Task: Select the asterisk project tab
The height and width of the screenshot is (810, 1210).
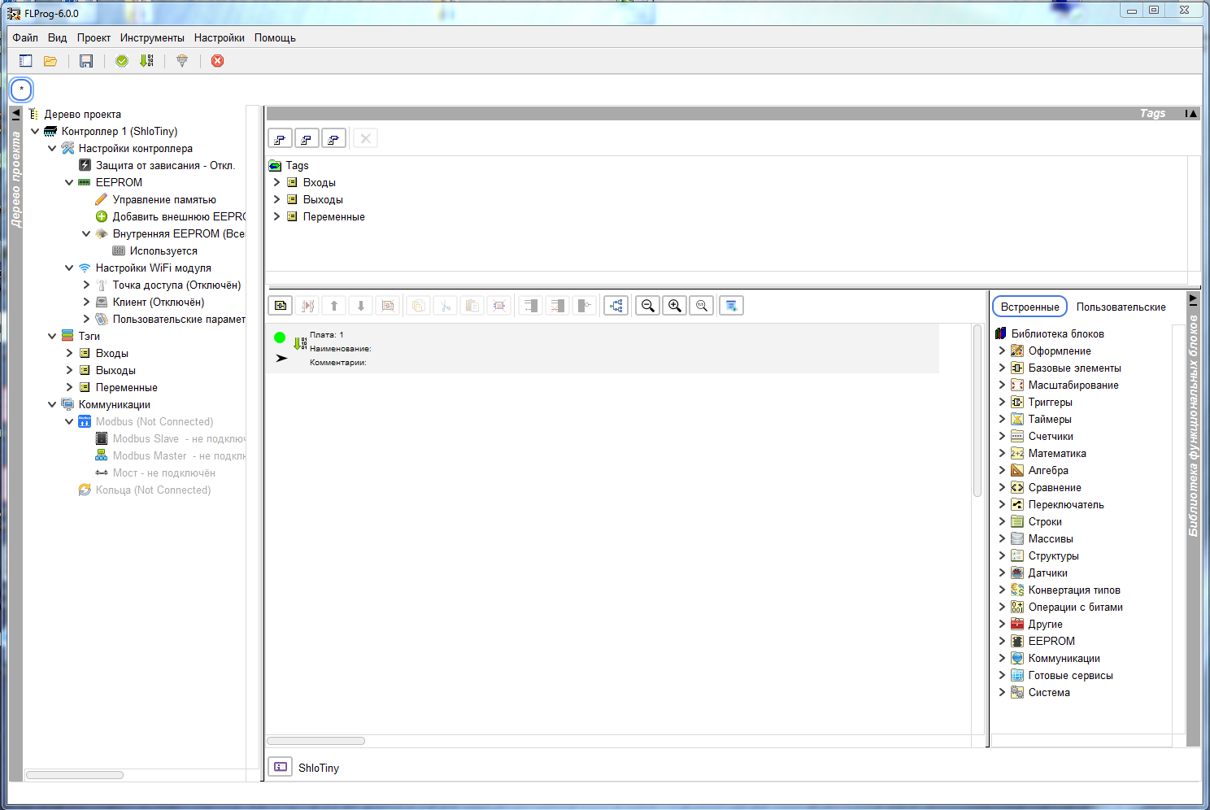Action: pos(21,89)
